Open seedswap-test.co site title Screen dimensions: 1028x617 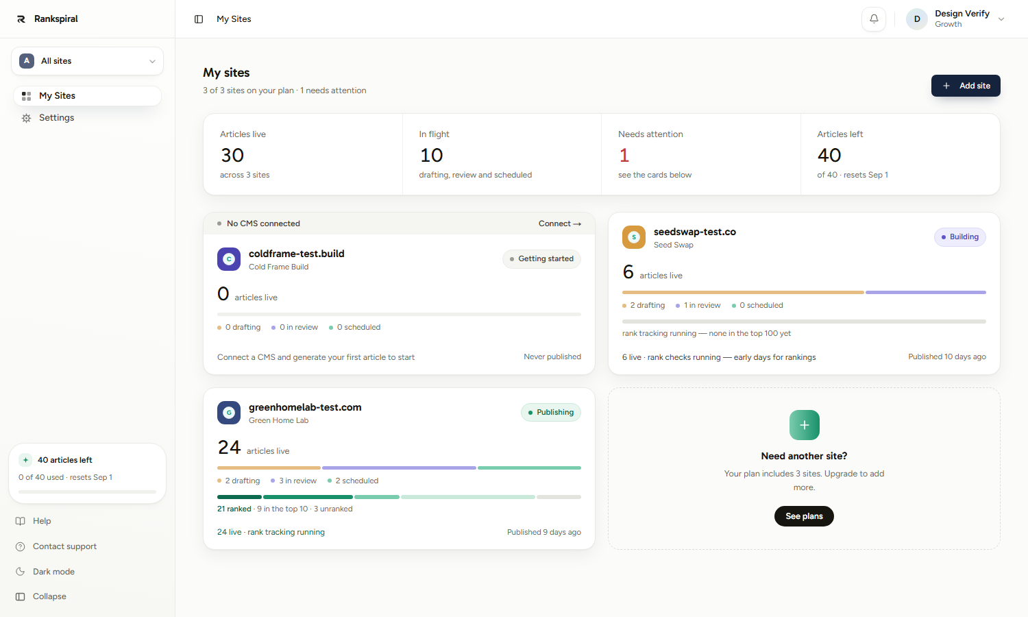point(695,232)
